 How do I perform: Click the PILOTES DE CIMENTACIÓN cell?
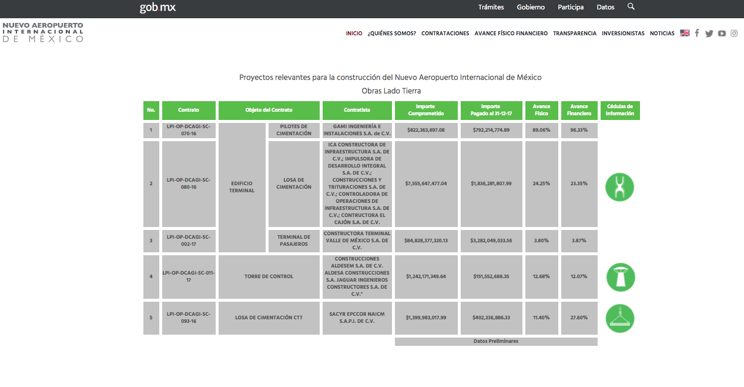point(294,130)
